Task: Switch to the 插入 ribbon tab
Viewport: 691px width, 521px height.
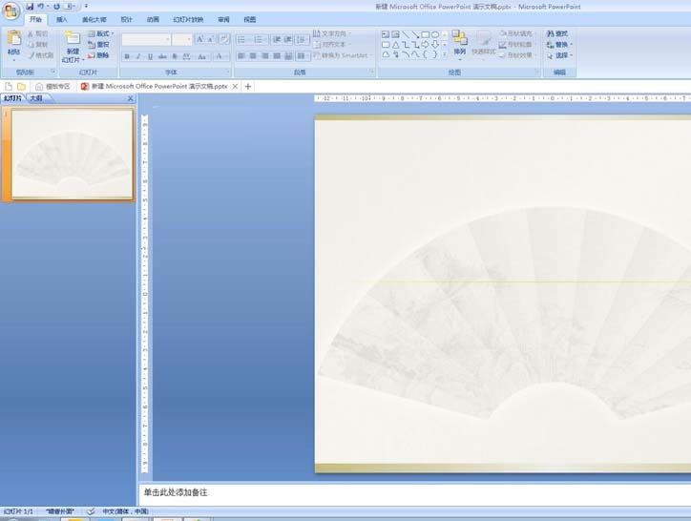Action: [x=62, y=19]
